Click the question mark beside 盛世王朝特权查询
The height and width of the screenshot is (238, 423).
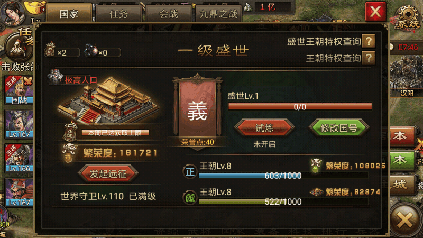click(369, 42)
